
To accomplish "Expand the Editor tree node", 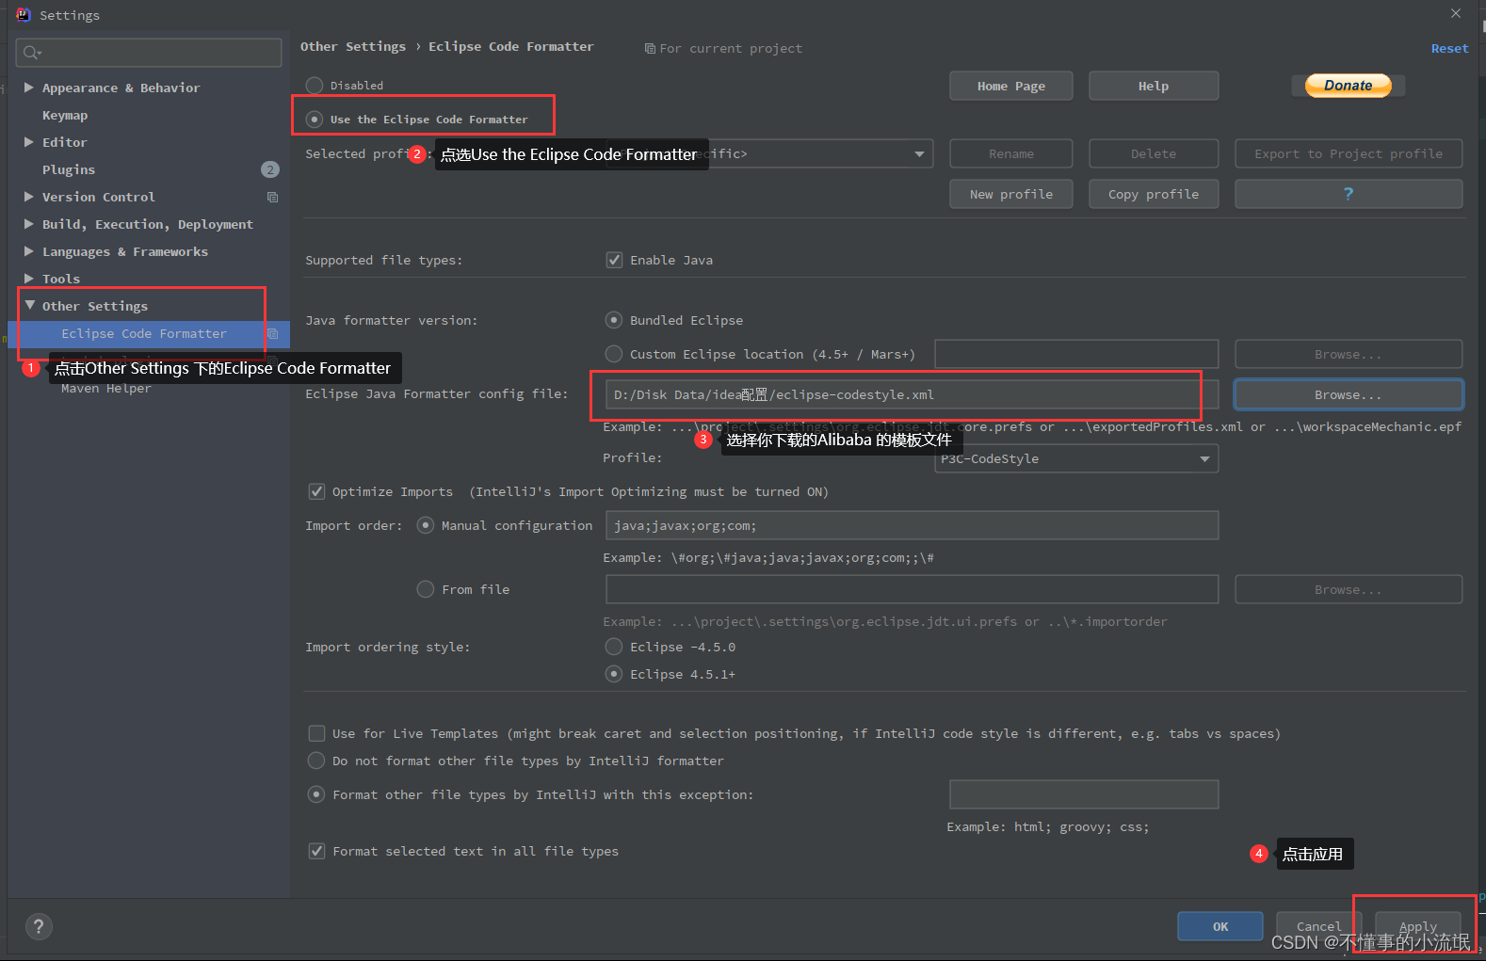I will 29,142.
